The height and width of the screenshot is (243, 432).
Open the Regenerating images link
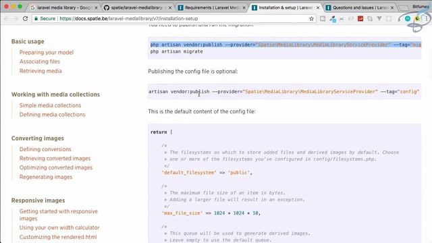(x=46, y=177)
